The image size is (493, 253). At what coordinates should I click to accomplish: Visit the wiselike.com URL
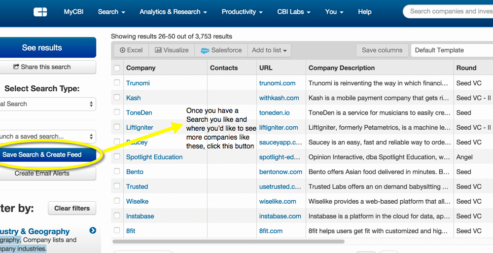278,201
